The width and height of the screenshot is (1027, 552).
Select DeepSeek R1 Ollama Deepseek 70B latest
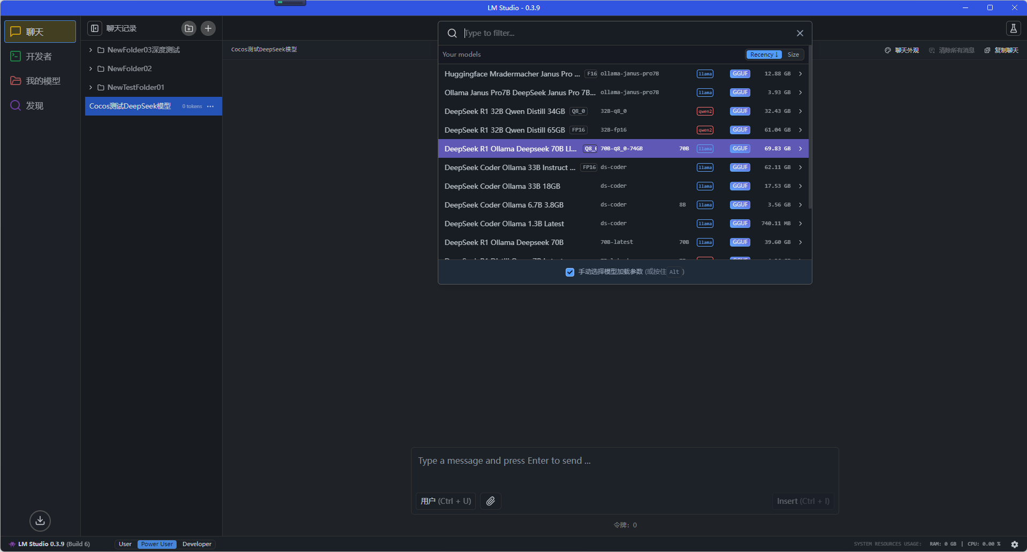coord(623,242)
